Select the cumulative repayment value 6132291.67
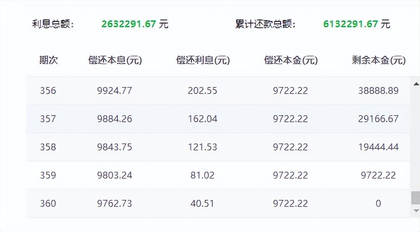Viewport: 420px width, 232px height. coord(351,24)
